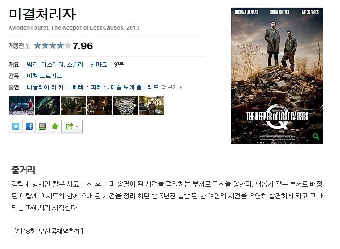Open the still with the woman in red
The height and width of the screenshot is (249, 340).
point(21,105)
